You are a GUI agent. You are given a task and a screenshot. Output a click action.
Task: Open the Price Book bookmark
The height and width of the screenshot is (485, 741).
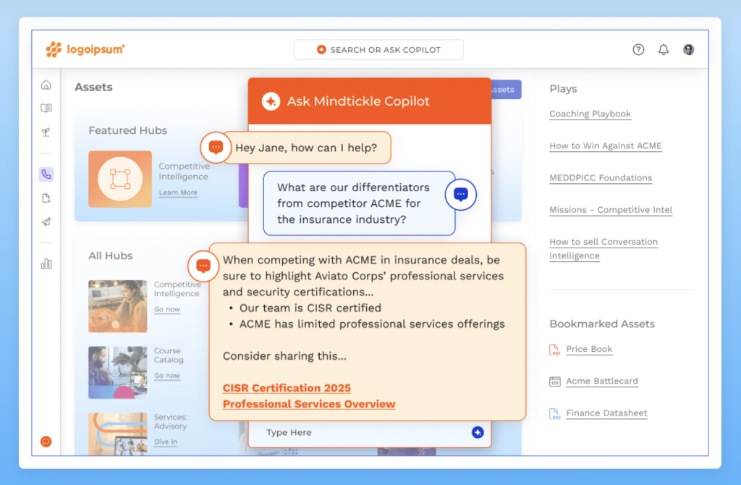click(589, 349)
